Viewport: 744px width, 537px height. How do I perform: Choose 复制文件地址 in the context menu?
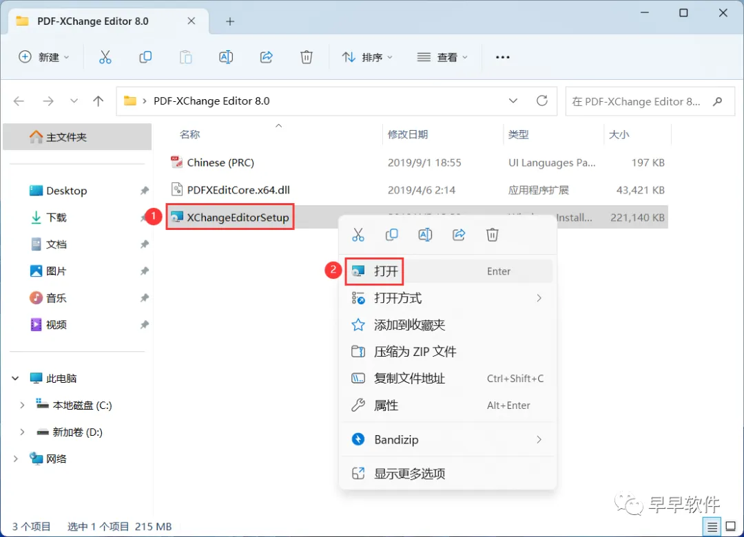[448, 379]
